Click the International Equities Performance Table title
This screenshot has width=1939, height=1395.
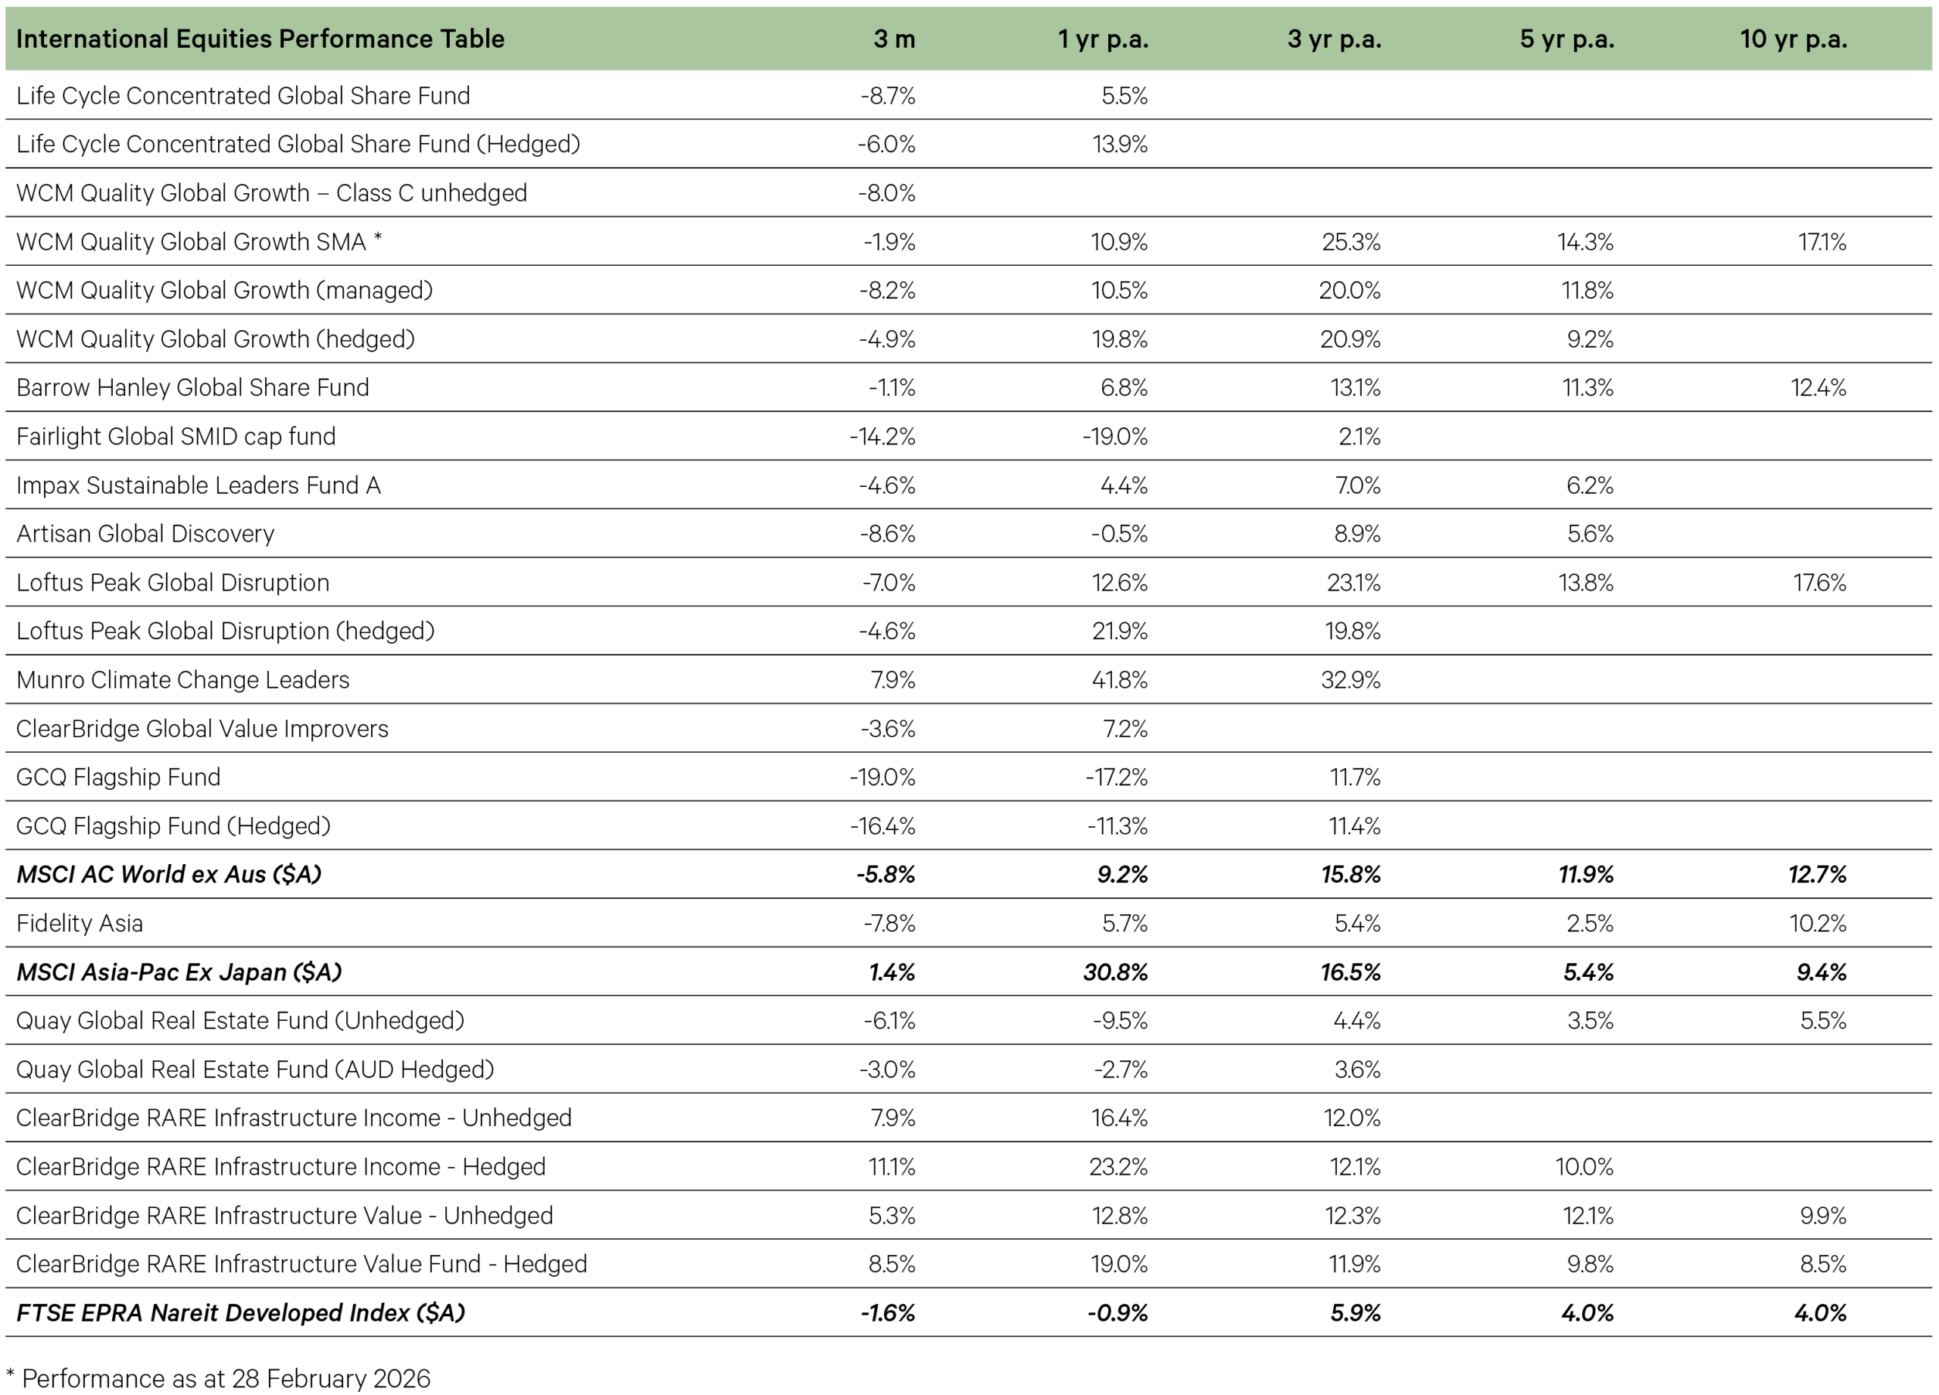[260, 39]
